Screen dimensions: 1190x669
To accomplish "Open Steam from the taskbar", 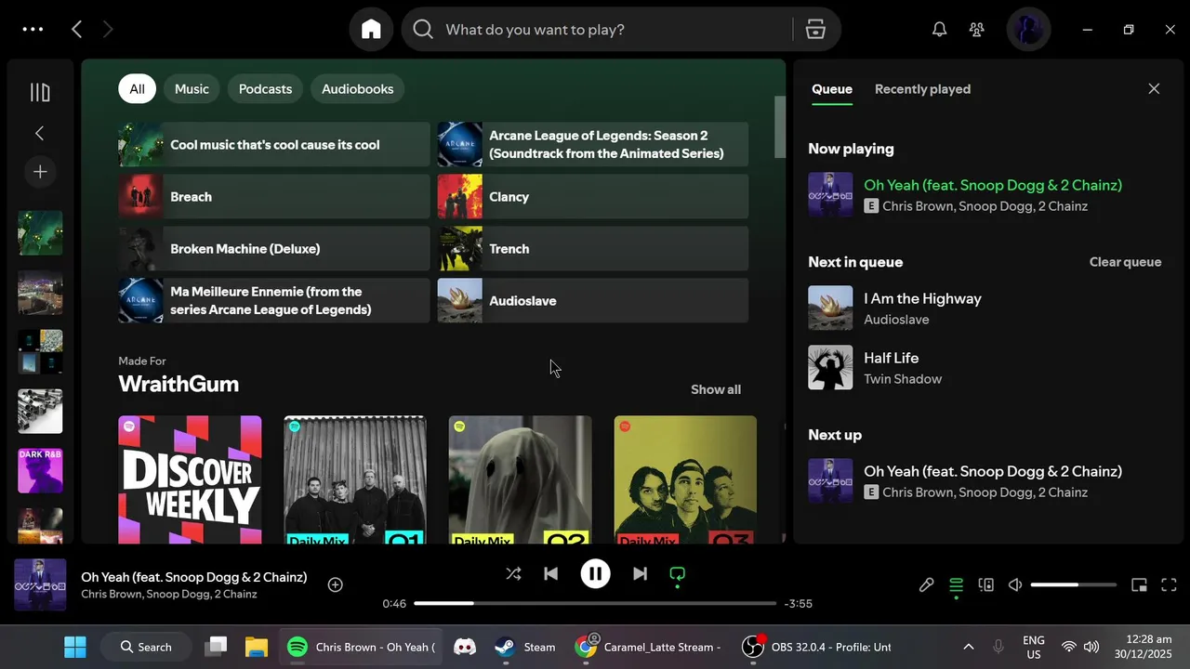I will [525, 647].
